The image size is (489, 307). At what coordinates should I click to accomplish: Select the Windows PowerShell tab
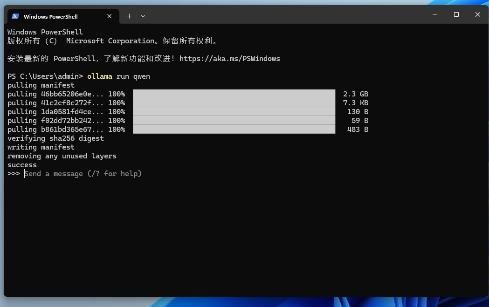(56, 16)
